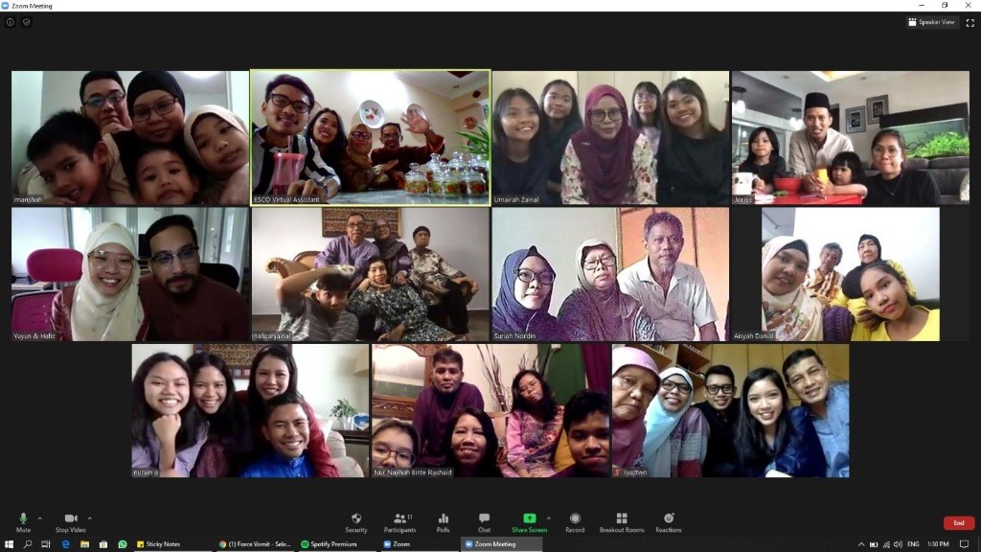981x552 pixels.
Task: Launch Microsoft Edge from the taskbar
Action: (x=66, y=544)
